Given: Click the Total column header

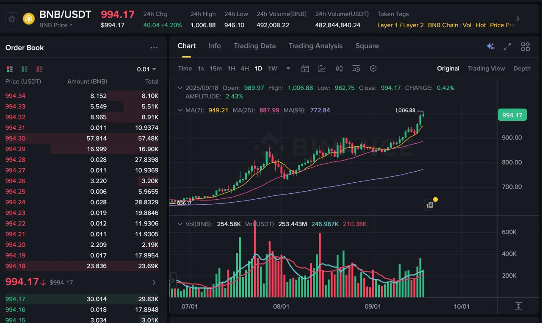Looking at the screenshot, I should (x=152, y=81).
